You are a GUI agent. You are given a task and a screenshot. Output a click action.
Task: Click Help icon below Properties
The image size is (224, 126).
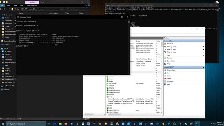tap(165, 84)
